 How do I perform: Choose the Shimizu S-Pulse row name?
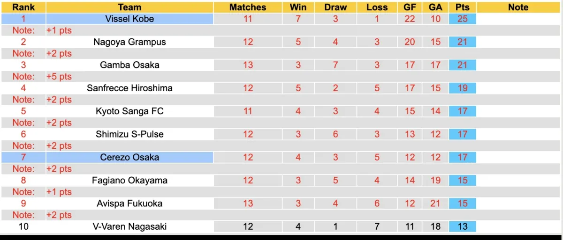(129, 134)
